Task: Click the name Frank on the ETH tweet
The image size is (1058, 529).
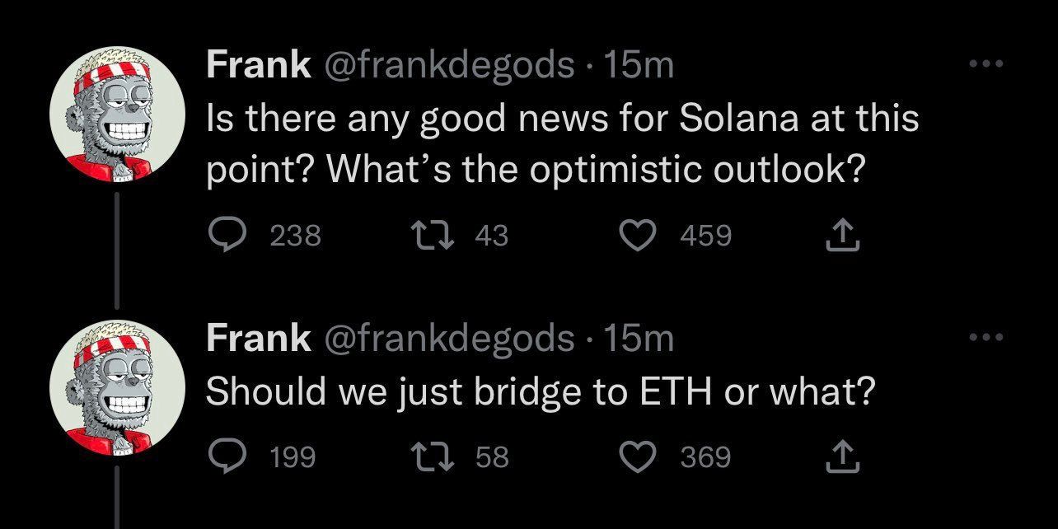Action: (258, 337)
